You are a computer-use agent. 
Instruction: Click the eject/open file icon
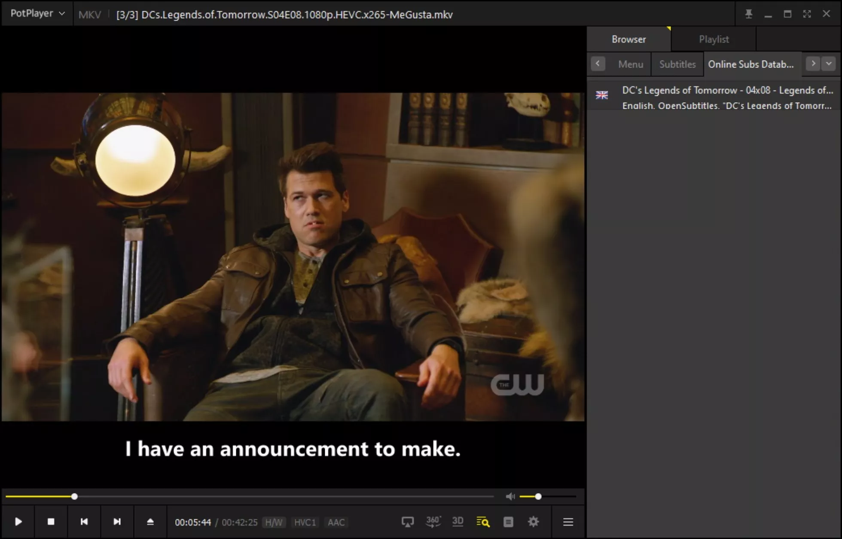[150, 522]
